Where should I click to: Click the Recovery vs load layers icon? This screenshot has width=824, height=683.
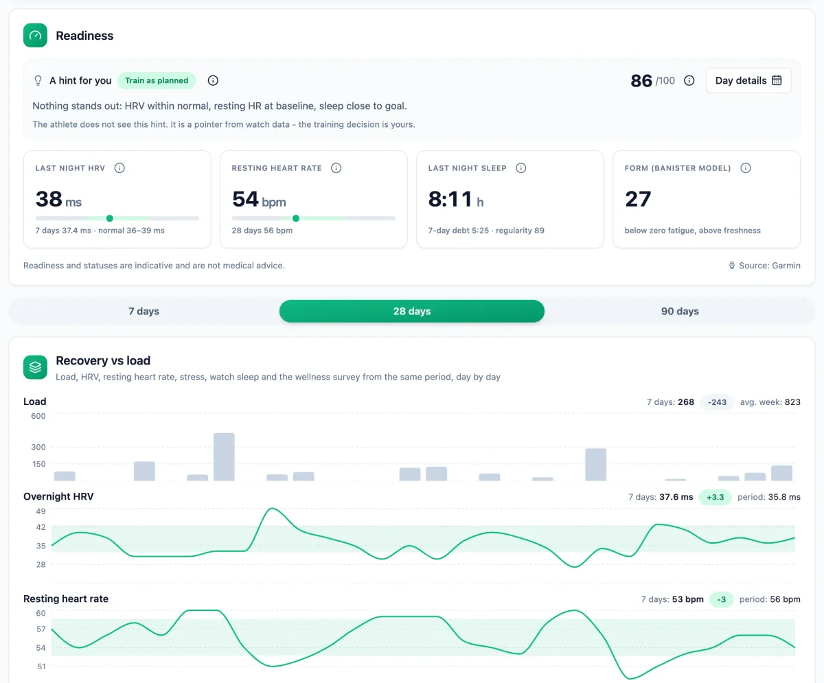coord(35,367)
